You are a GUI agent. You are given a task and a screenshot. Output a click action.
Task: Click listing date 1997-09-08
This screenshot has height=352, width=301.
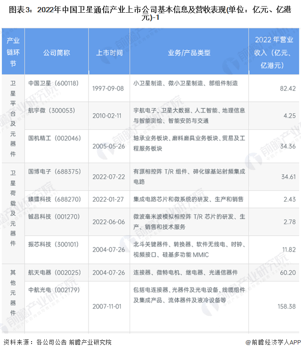pos(108,89)
